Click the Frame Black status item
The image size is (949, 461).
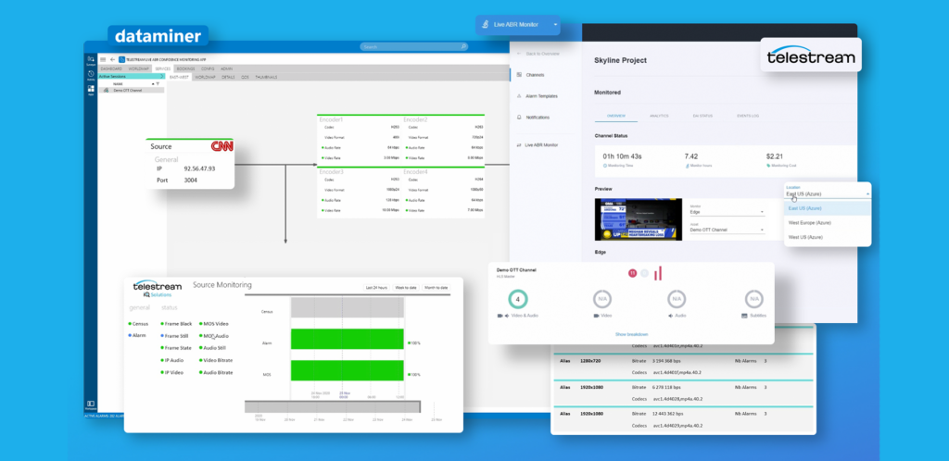tap(176, 324)
